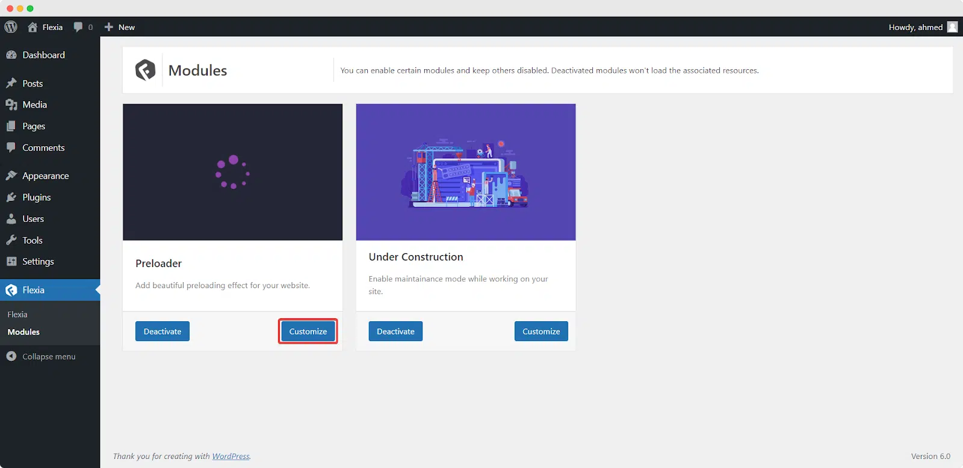The height and width of the screenshot is (468, 963).
Task: Open the comments bubble icon in admin bar
Action: [78, 27]
